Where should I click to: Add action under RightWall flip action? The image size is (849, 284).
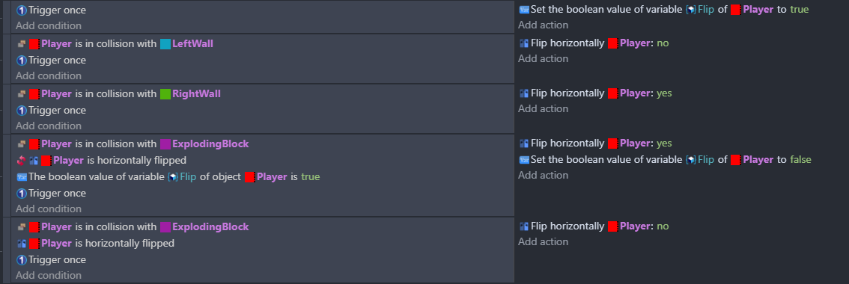[x=543, y=108]
